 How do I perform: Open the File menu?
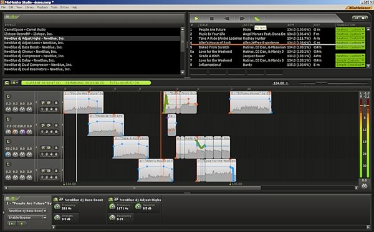[x=3, y=7]
